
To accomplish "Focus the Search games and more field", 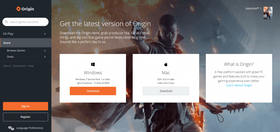I will point(25,22).
